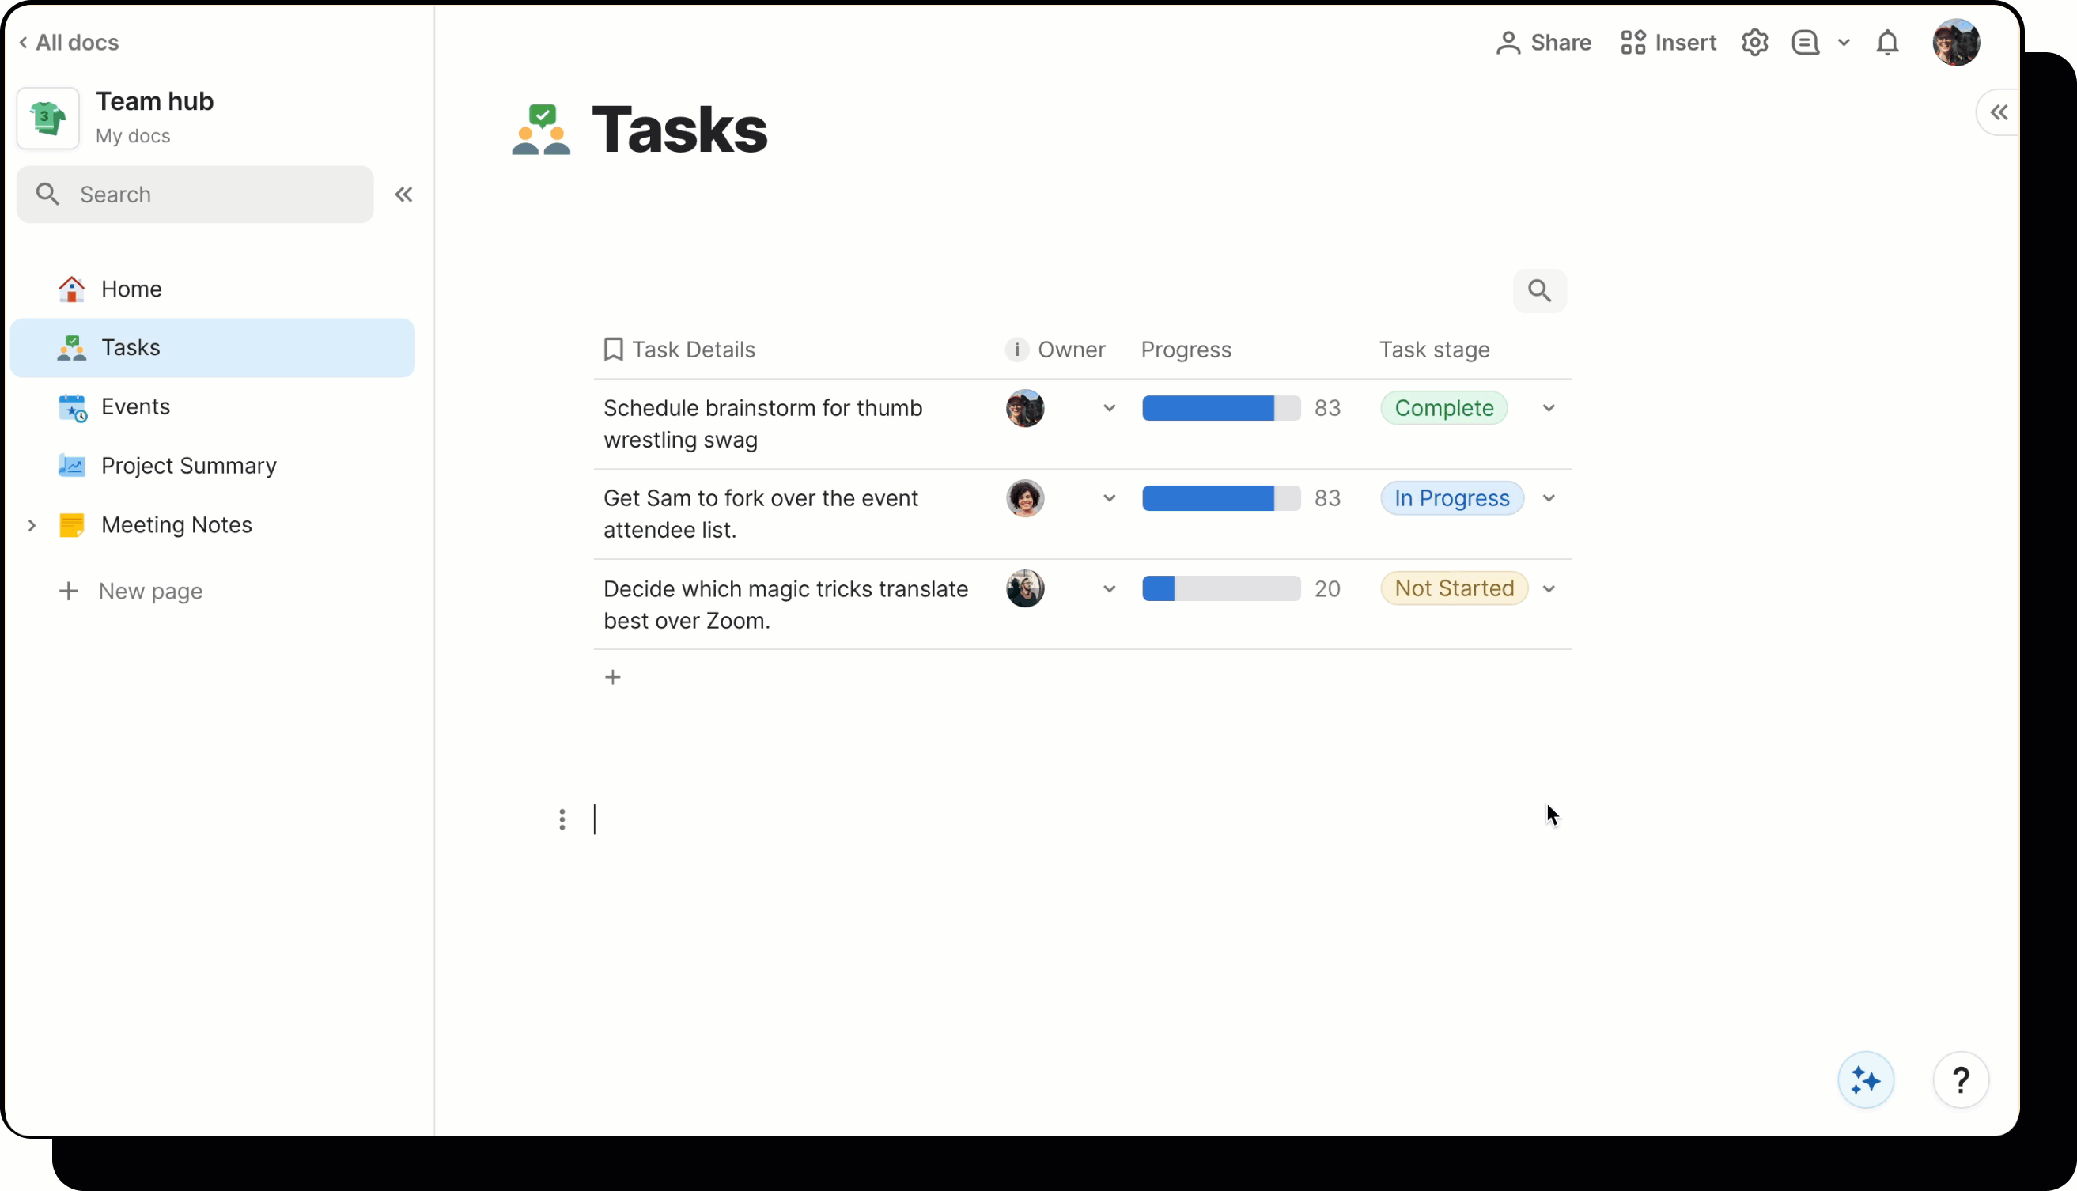Go to the Events page in the sidebar

point(135,406)
